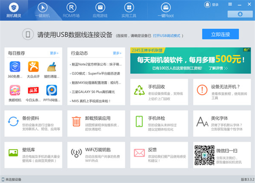255x183 pixels.
Task: Open the 打开USB调试模式 link
Action: pyautogui.click(x=166, y=36)
